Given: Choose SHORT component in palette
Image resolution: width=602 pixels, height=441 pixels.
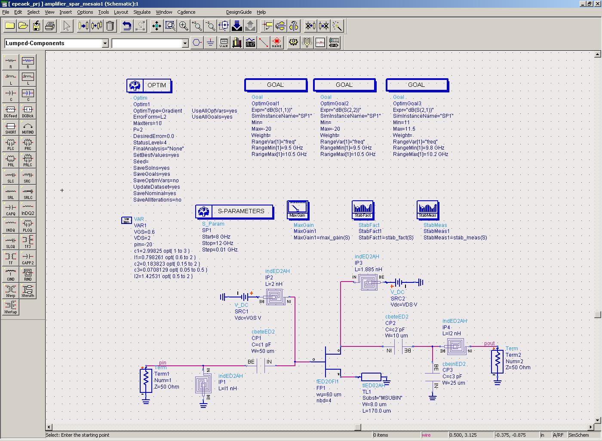Looking at the screenshot, I should point(11,127).
